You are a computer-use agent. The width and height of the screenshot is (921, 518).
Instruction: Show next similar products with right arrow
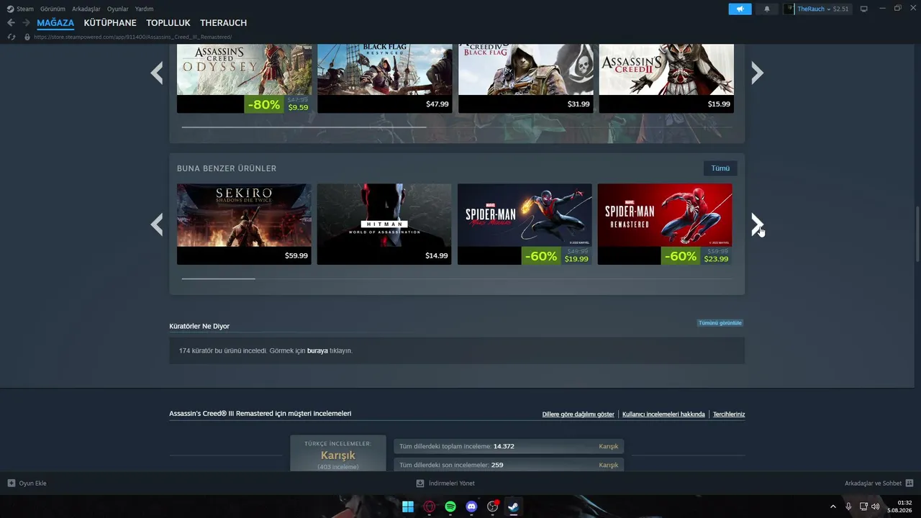pos(757,224)
